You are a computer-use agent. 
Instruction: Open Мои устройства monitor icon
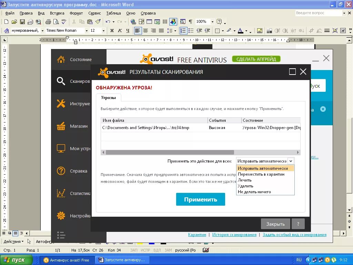click(61, 148)
